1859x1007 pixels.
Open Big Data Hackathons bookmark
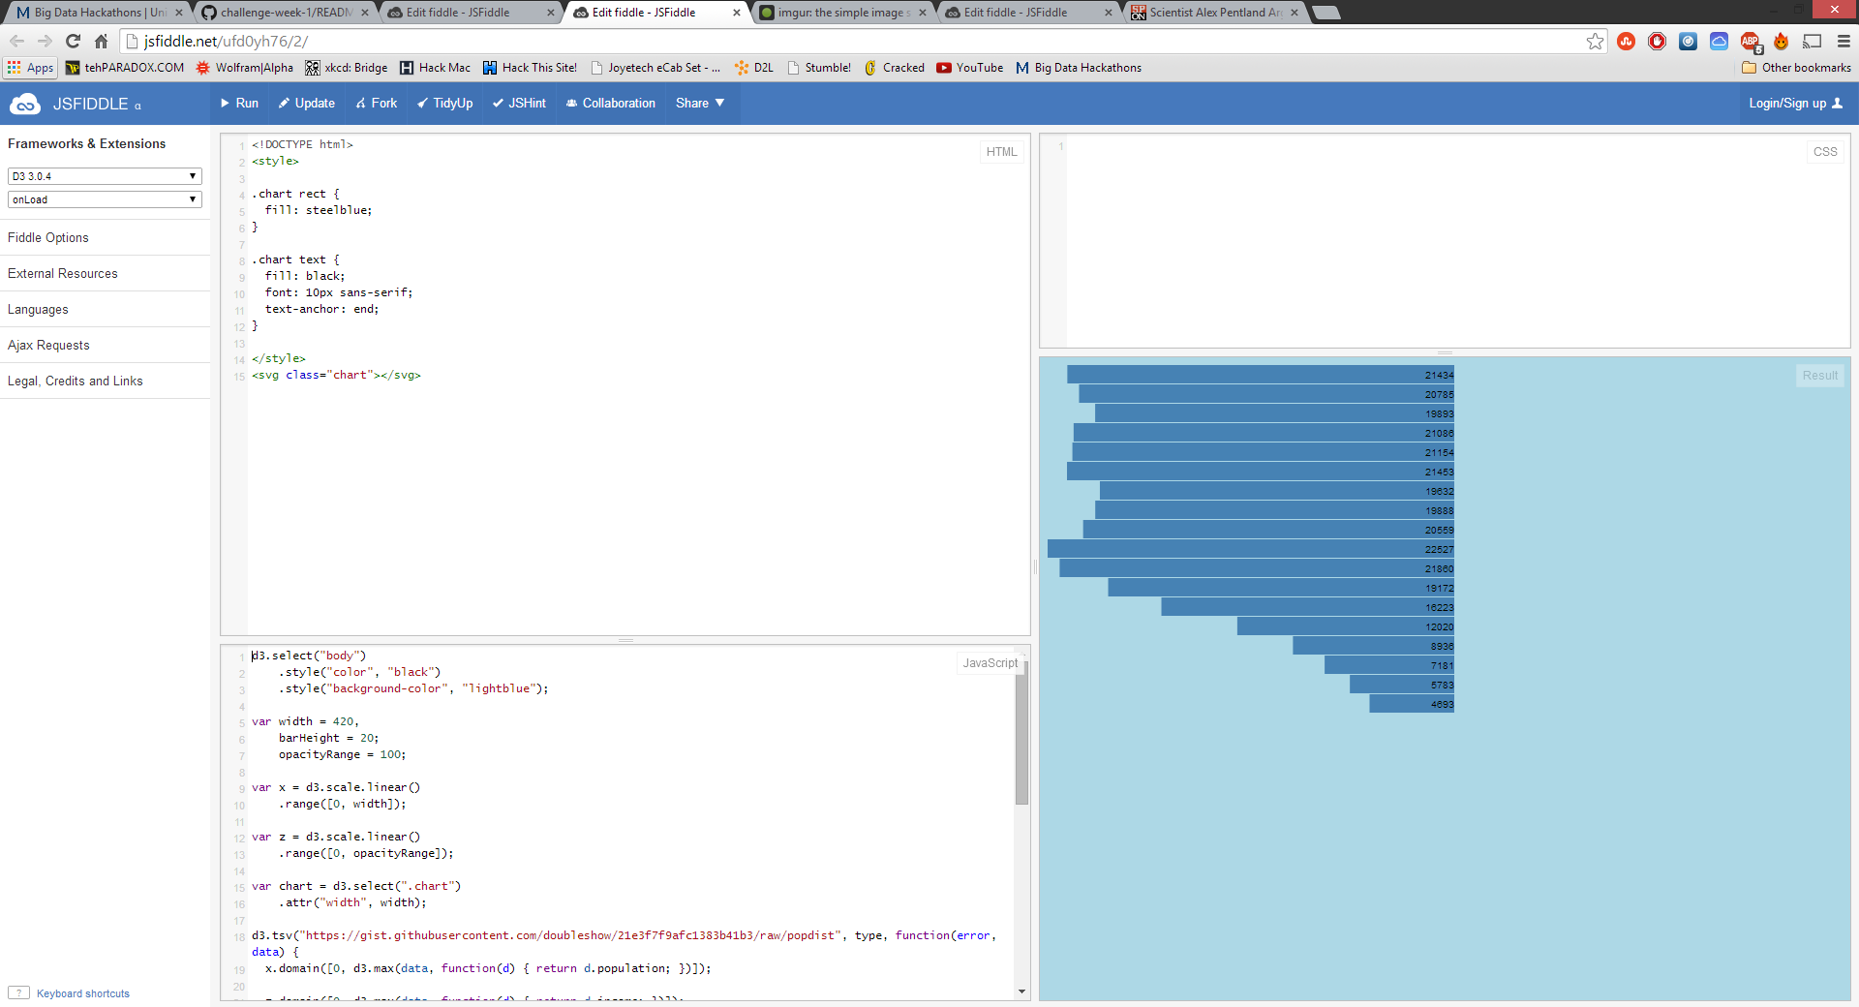[x=1079, y=68]
